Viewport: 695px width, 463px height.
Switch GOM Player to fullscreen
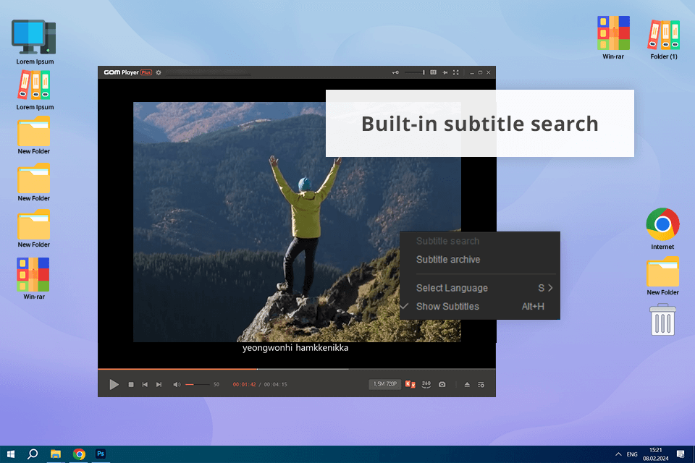tap(455, 72)
